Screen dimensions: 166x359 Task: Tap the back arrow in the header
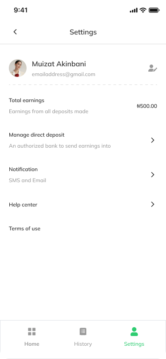click(x=15, y=32)
